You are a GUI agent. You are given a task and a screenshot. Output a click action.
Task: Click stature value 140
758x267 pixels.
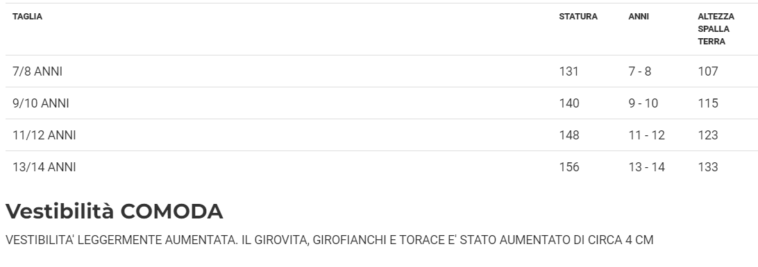point(569,103)
